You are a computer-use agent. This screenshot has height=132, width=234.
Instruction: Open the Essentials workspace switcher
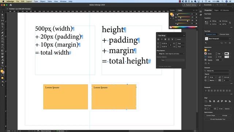click(x=209, y=5)
